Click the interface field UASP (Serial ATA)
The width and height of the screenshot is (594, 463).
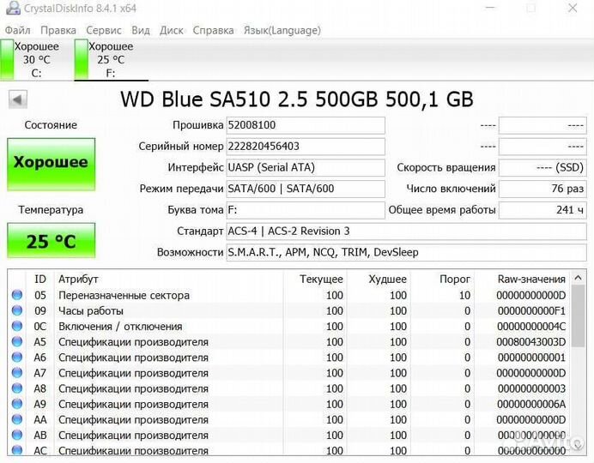306,167
